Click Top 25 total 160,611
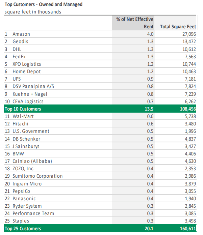Image resolution: width=203 pixels, height=235 pixels. 188,229
